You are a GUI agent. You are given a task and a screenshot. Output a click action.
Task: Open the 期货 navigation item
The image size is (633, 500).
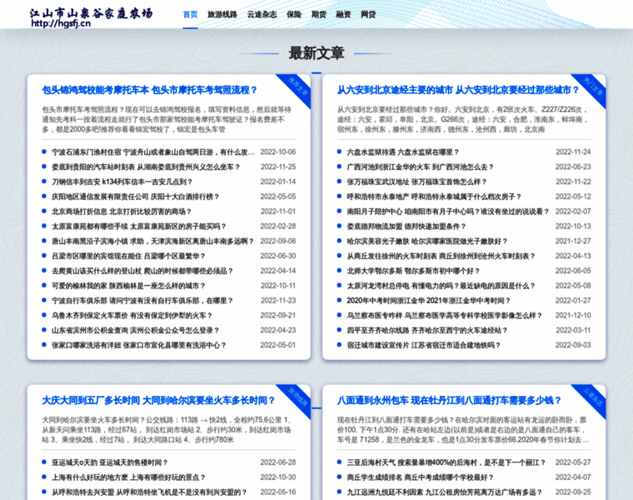tap(319, 15)
